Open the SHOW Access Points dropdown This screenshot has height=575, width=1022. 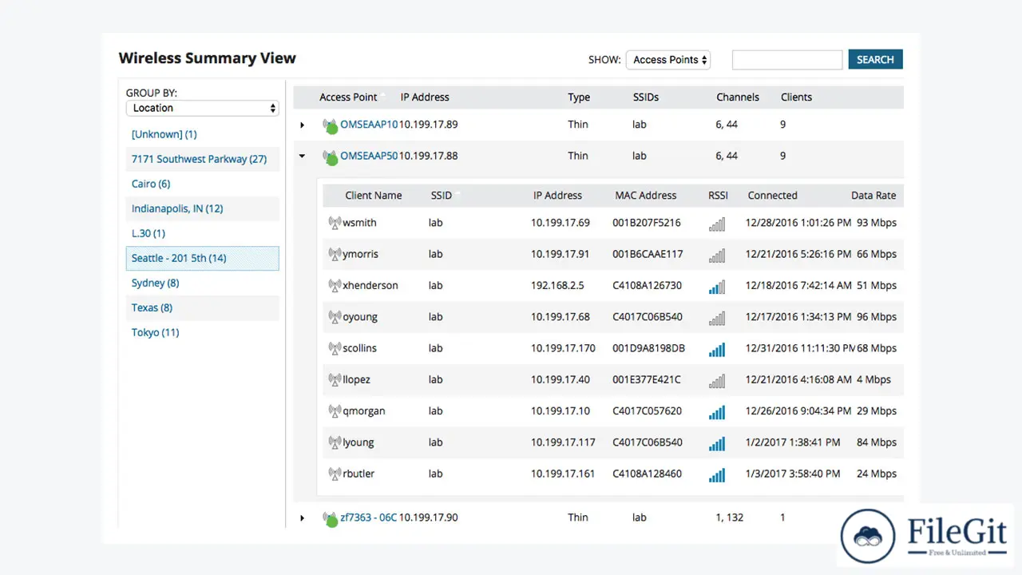(x=667, y=60)
